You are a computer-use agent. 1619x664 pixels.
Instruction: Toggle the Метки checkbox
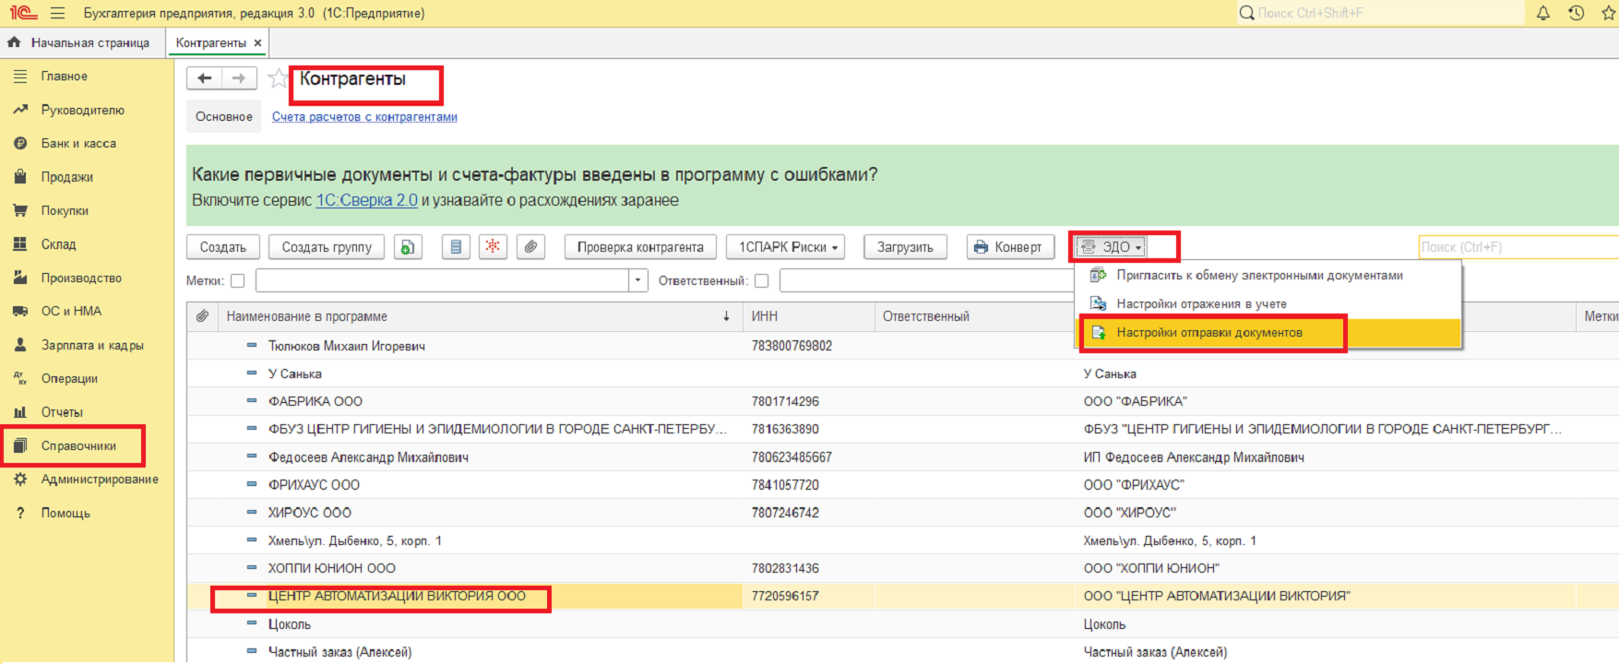coord(237,280)
